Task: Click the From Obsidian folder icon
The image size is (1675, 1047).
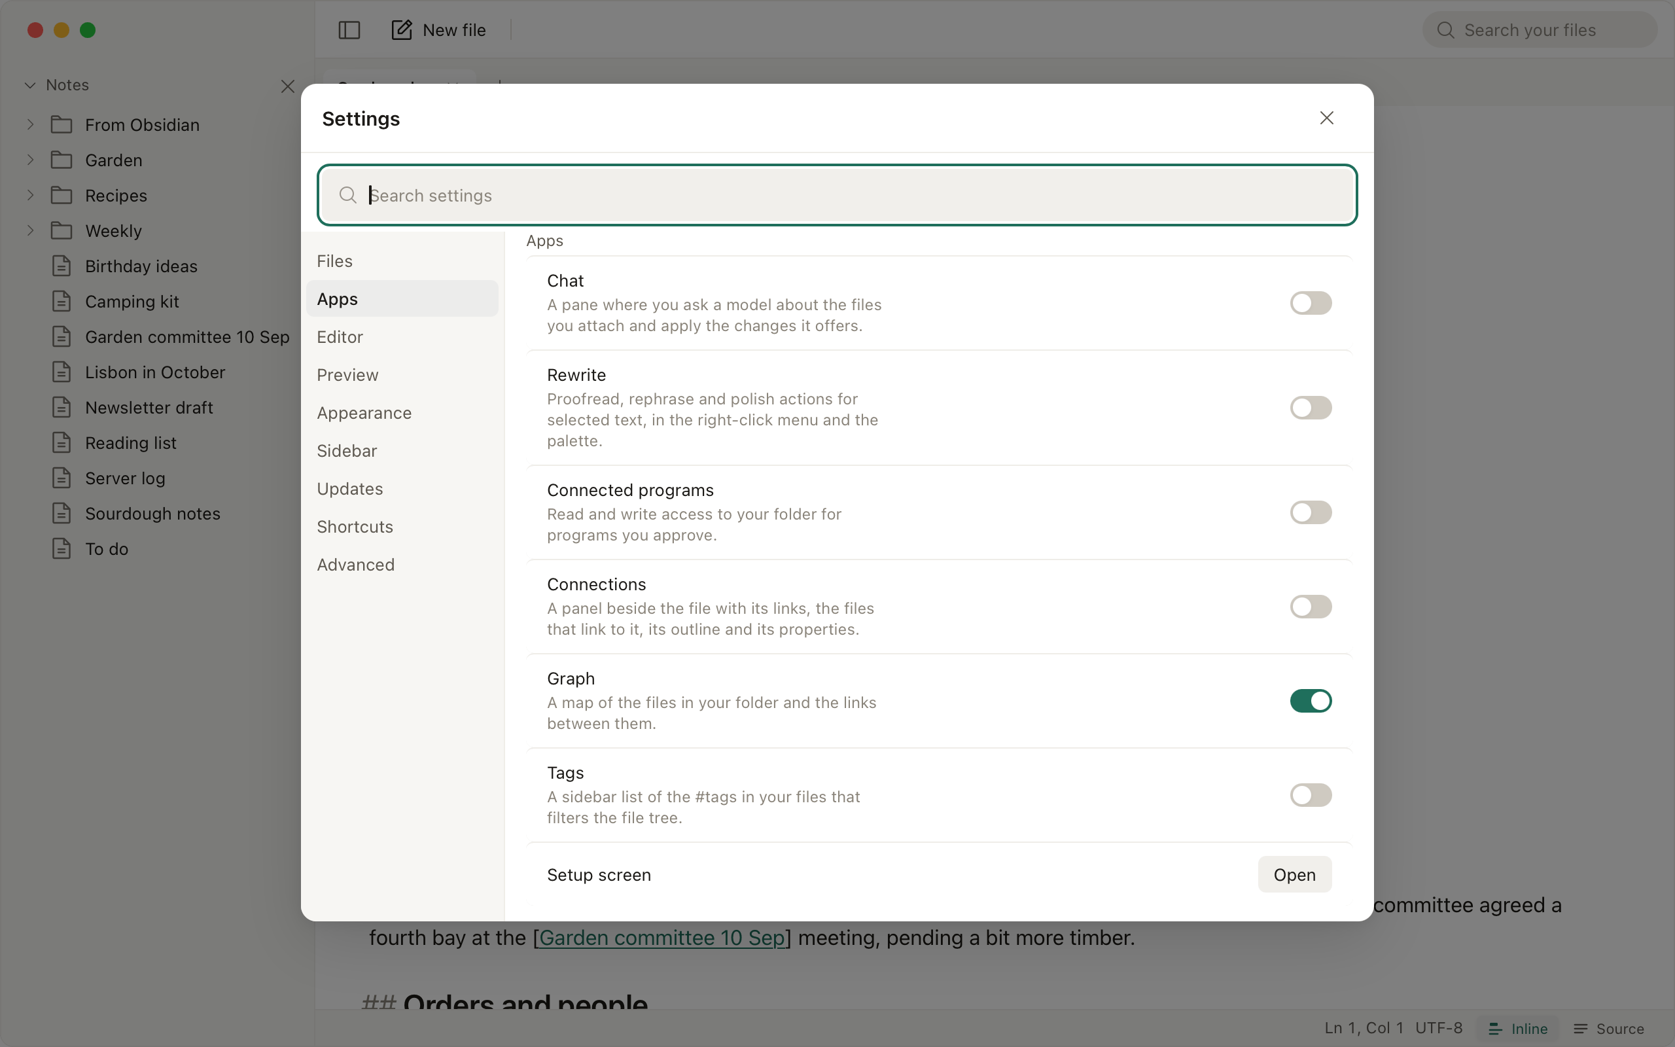Action: point(62,124)
